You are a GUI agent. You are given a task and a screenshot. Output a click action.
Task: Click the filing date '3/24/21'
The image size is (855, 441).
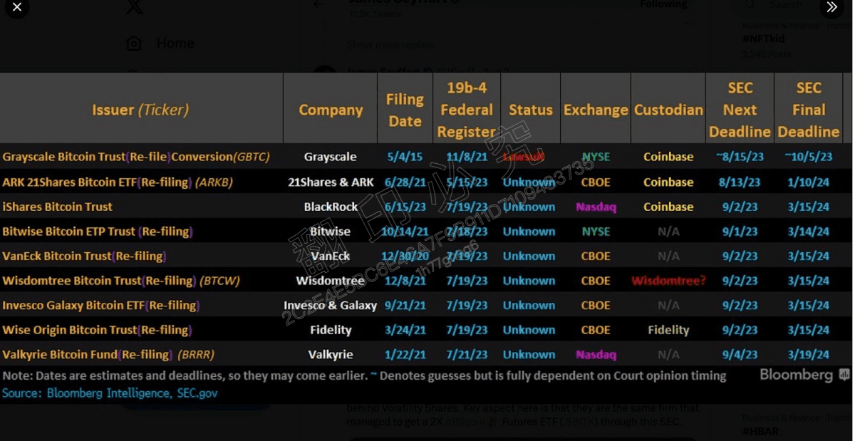(x=405, y=330)
